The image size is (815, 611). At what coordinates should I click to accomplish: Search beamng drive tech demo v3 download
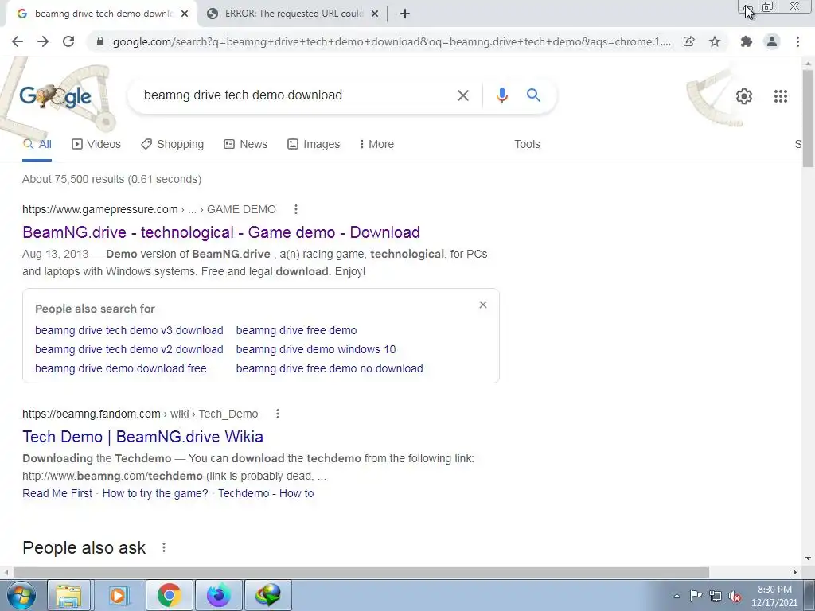[x=129, y=330]
